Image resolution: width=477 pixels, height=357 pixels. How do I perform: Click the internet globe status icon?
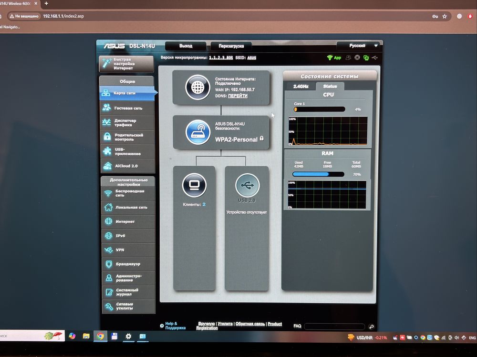198,88
